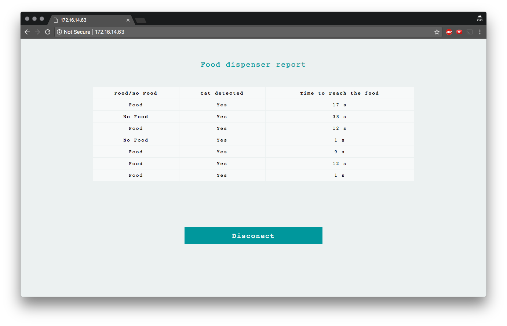
Task: Open the tab overview icon at top right
Action: [479, 18]
